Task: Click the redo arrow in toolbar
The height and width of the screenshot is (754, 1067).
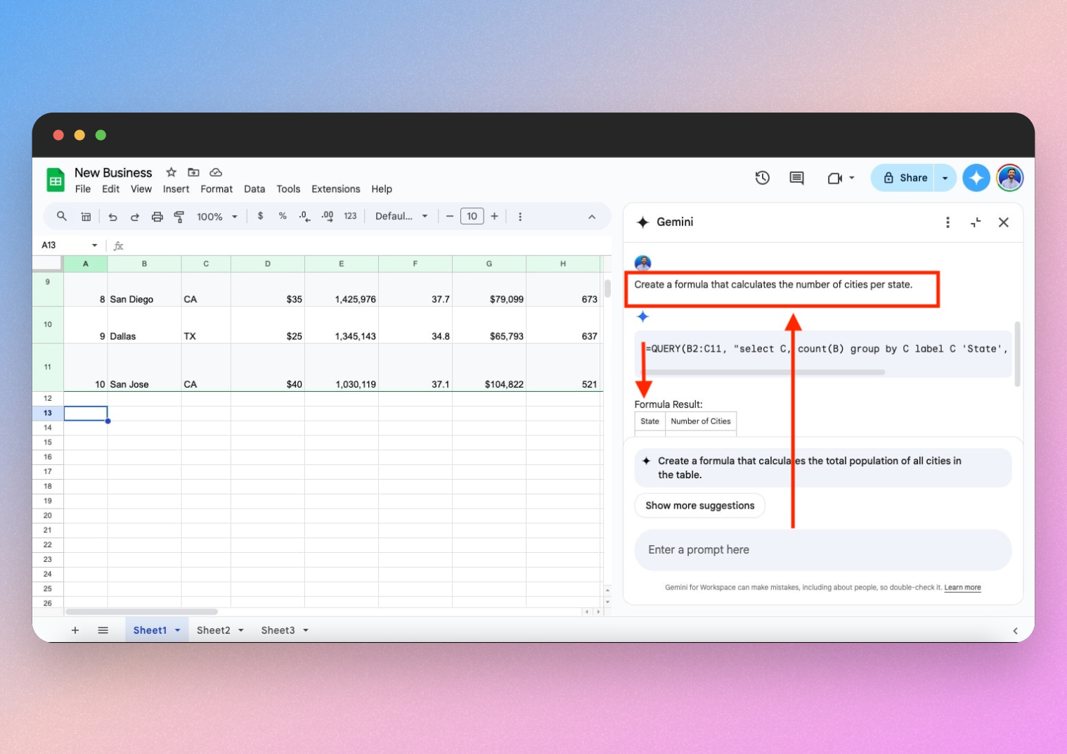Action: (134, 217)
